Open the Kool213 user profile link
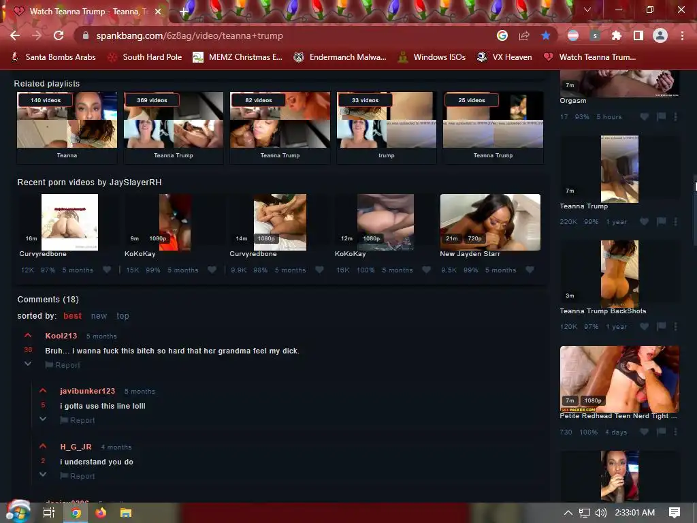697x523 pixels. 61,336
